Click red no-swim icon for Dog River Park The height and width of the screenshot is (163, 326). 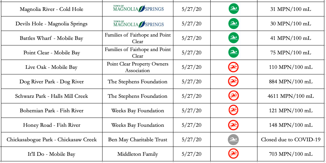(x=233, y=81)
